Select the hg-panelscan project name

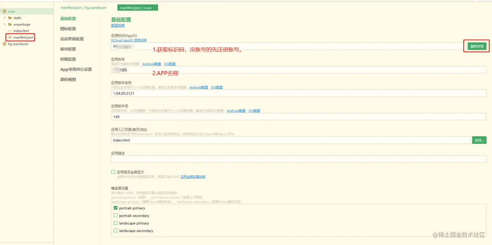(x=18, y=44)
